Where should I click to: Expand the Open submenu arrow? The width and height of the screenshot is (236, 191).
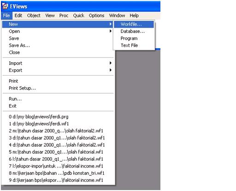pos(111,31)
